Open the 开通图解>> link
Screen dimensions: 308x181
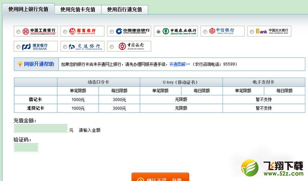click(180, 64)
